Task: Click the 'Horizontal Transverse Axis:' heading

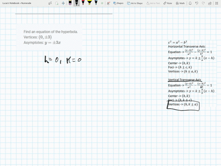Action: pos(187,47)
